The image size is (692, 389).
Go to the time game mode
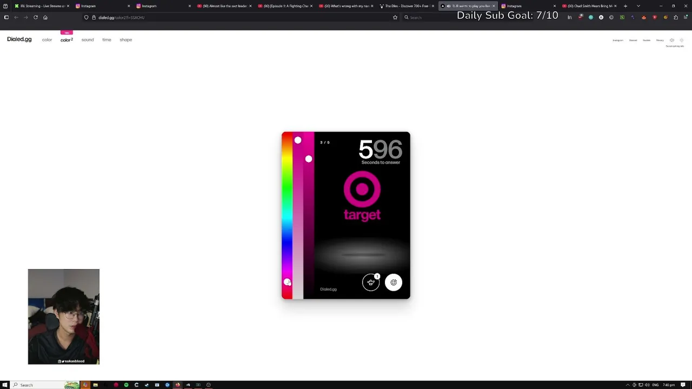(x=107, y=40)
